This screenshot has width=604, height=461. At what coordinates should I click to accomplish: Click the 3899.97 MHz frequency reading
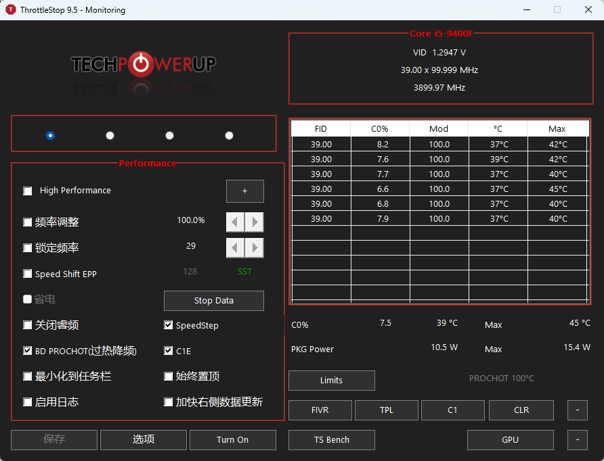[x=439, y=88]
